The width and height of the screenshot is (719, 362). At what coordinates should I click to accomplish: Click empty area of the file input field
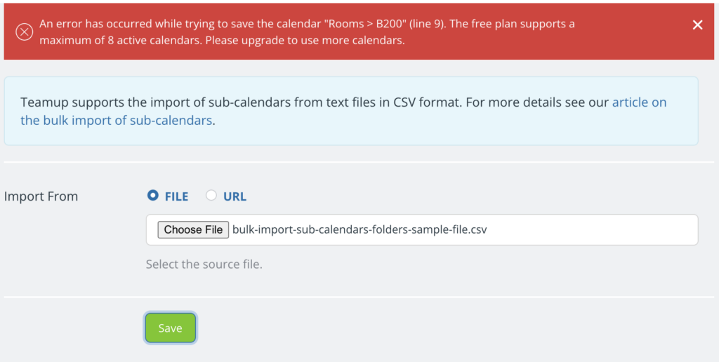(591, 229)
